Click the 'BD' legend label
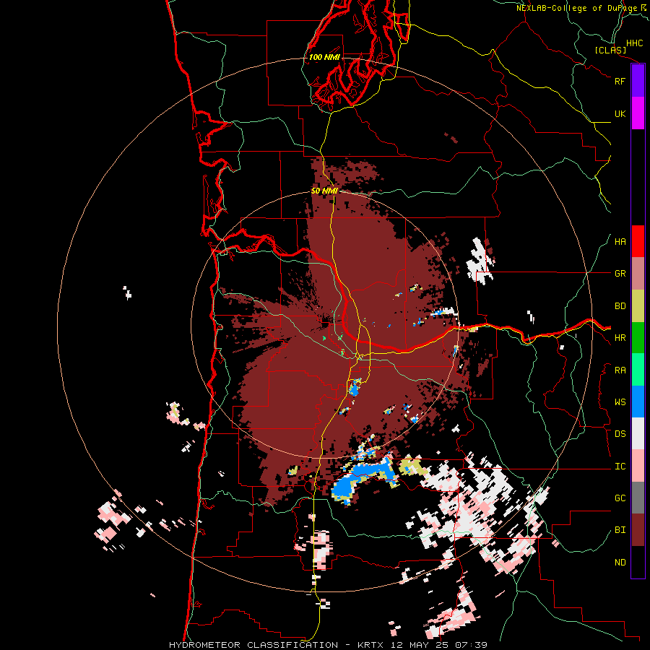Image resolution: width=650 pixels, height=650 pixels. click(620, 306)
